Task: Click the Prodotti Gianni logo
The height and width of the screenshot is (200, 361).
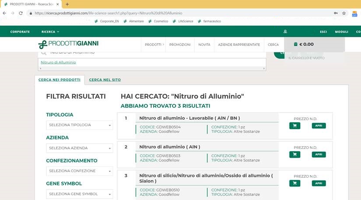Action: point(68,44)
